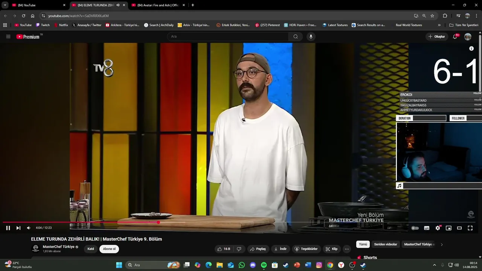Open MasterChef Türkiye channel name link

[58, 247]
